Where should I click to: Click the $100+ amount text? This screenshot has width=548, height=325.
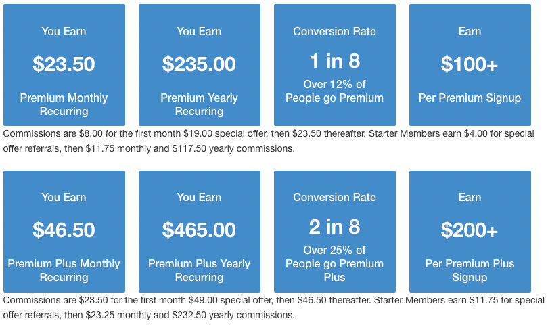[470, 64]
